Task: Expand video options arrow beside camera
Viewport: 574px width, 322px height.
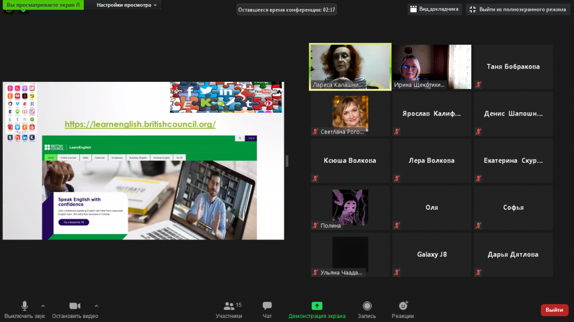Action: [x=96, y=305]
